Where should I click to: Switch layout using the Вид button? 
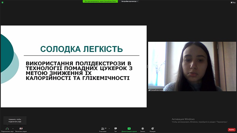point(233,2)
